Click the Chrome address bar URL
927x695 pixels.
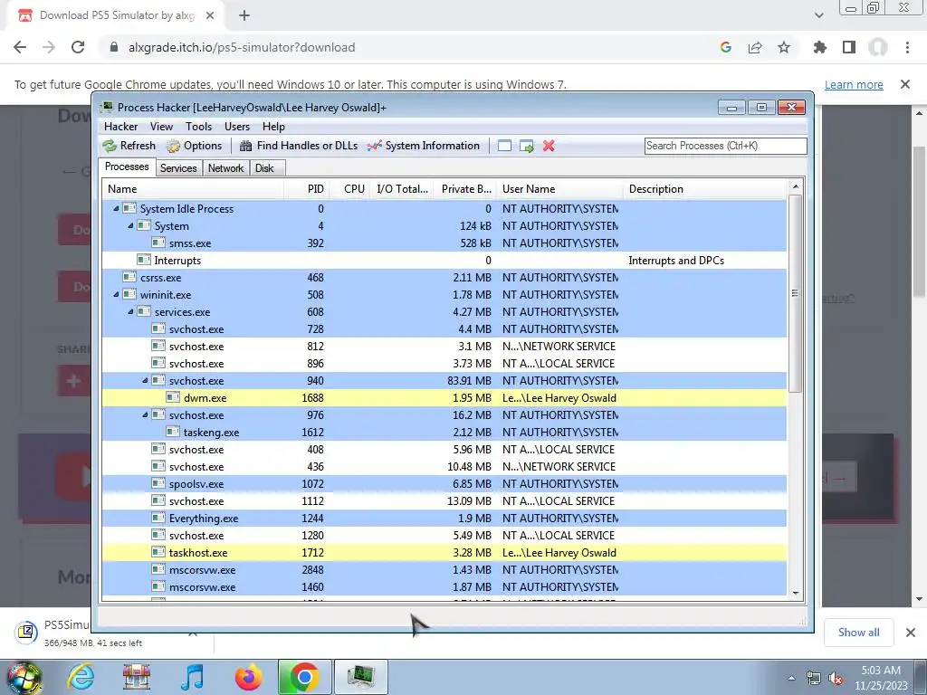pyautogui.click(x=242, y=47)
